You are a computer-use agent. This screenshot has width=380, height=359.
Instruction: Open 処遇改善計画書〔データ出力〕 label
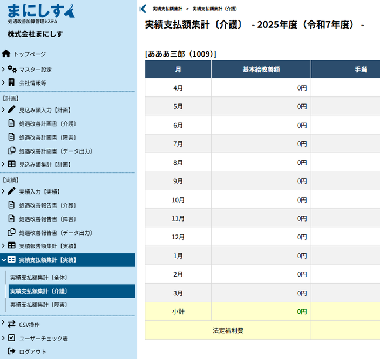coord(56,151)
